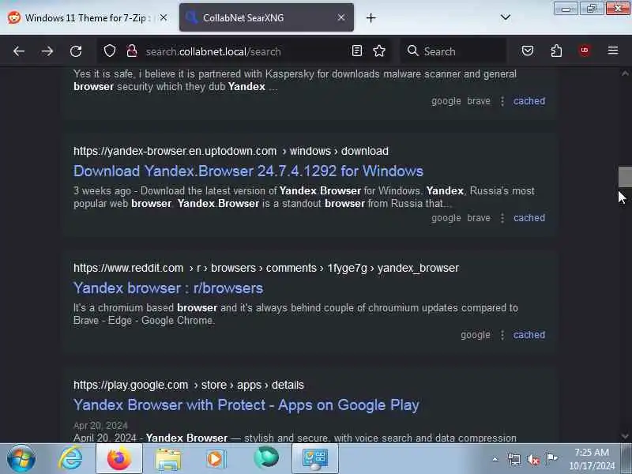Open Download Yandex.Browser 24.7.4.1292 for Windows link
Viewport: 632px width, 474px height.
click(248, 171)
